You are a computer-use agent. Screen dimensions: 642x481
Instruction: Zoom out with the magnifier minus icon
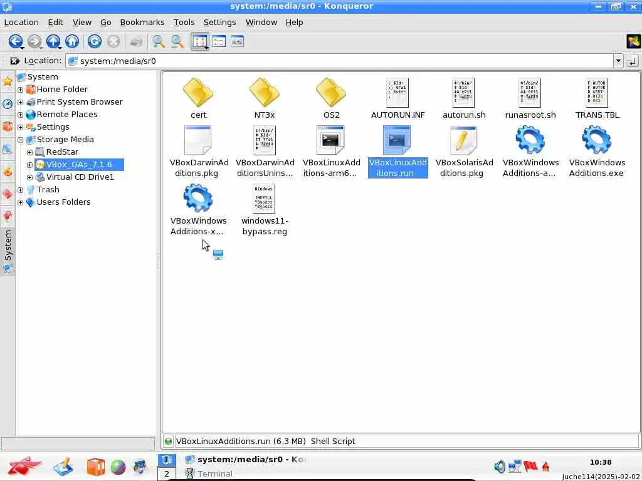pyautogui.click(x=177, y=41)
